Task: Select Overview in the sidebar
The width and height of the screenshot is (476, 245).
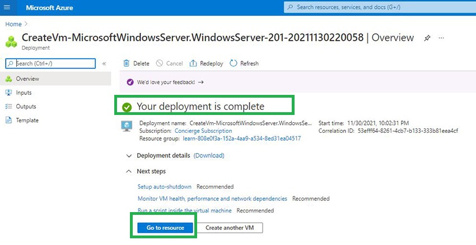Action: pyautogui.click(x=55, y=79)
